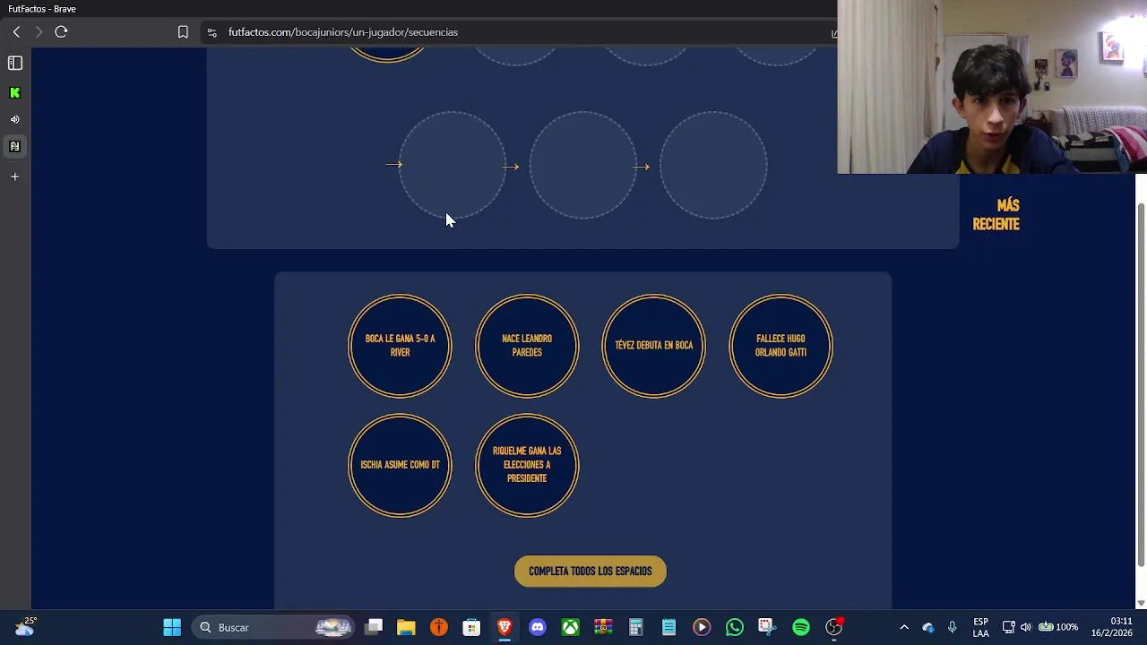Reload the FutFactos page
1147x645 pixels.
tap(61, 32)
